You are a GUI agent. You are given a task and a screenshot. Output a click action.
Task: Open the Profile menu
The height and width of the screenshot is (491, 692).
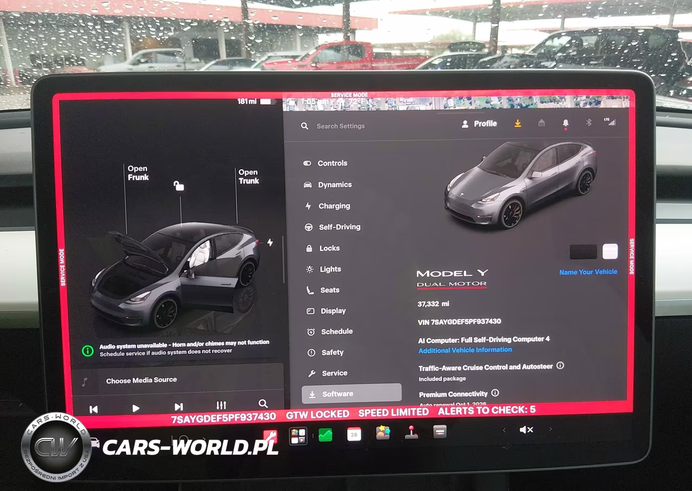pyautogui.click(x=479, y=124)
